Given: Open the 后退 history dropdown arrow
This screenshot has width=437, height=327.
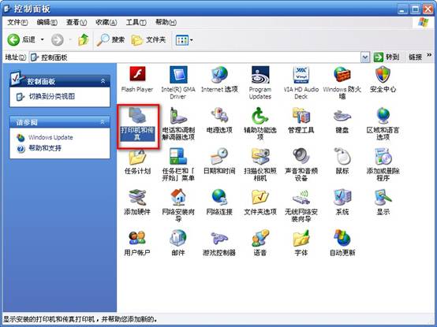Looking at the screenshot, I should [x=43, y=40].
